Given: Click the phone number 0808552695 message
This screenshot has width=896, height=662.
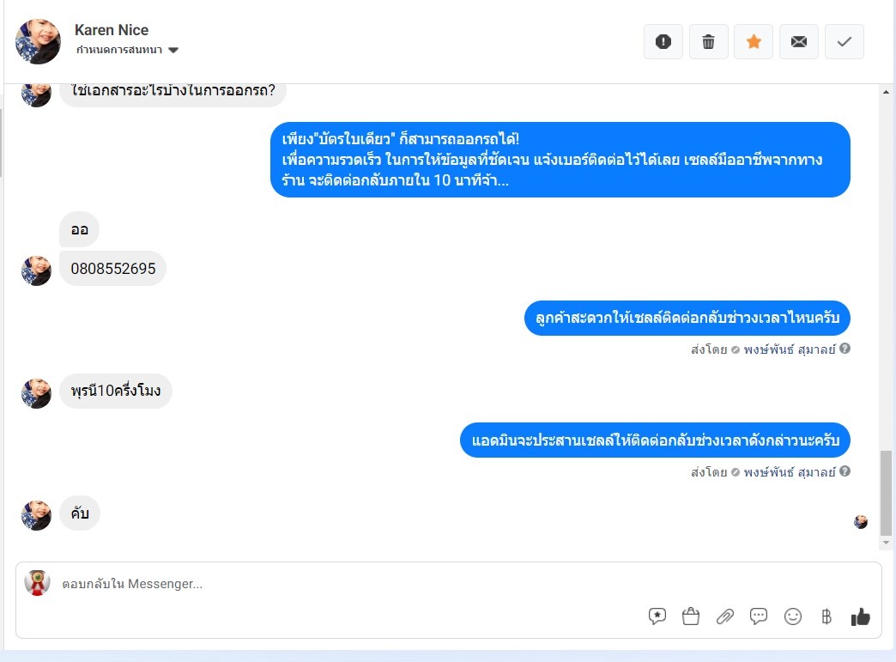Looking at the screenshot, I should point(113,269).
